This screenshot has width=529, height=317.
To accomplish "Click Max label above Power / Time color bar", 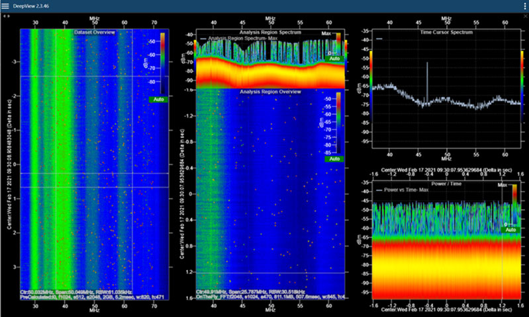I will (501, 186).
